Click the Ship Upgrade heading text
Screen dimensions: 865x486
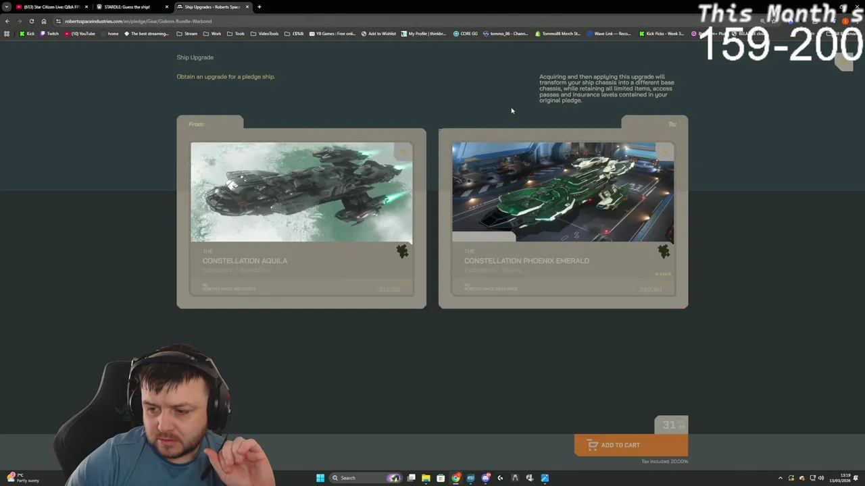(x=195, y=57)
